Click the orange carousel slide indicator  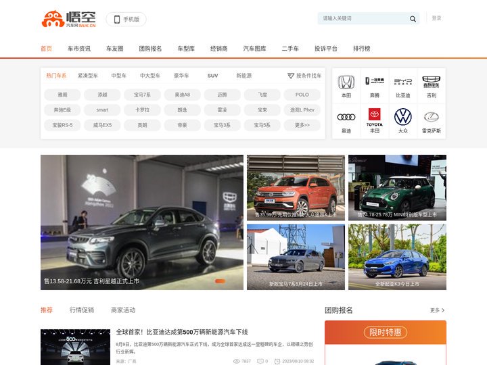[221, 281]
